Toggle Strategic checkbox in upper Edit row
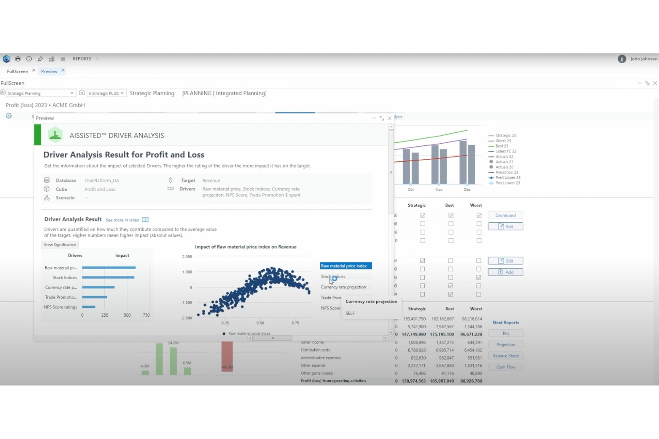 [423, 224]
